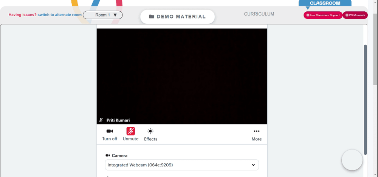Unmute the microphone

[130, 134]
